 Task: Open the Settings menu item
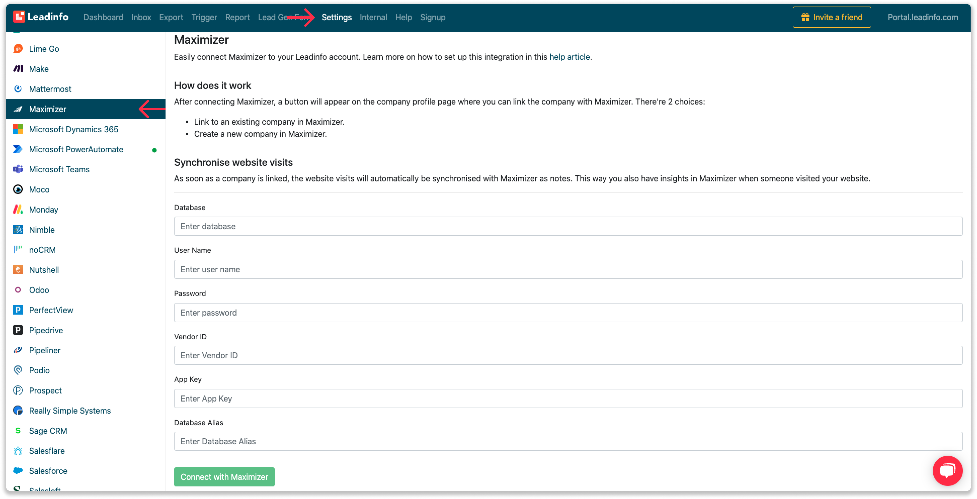coord(336,17)
